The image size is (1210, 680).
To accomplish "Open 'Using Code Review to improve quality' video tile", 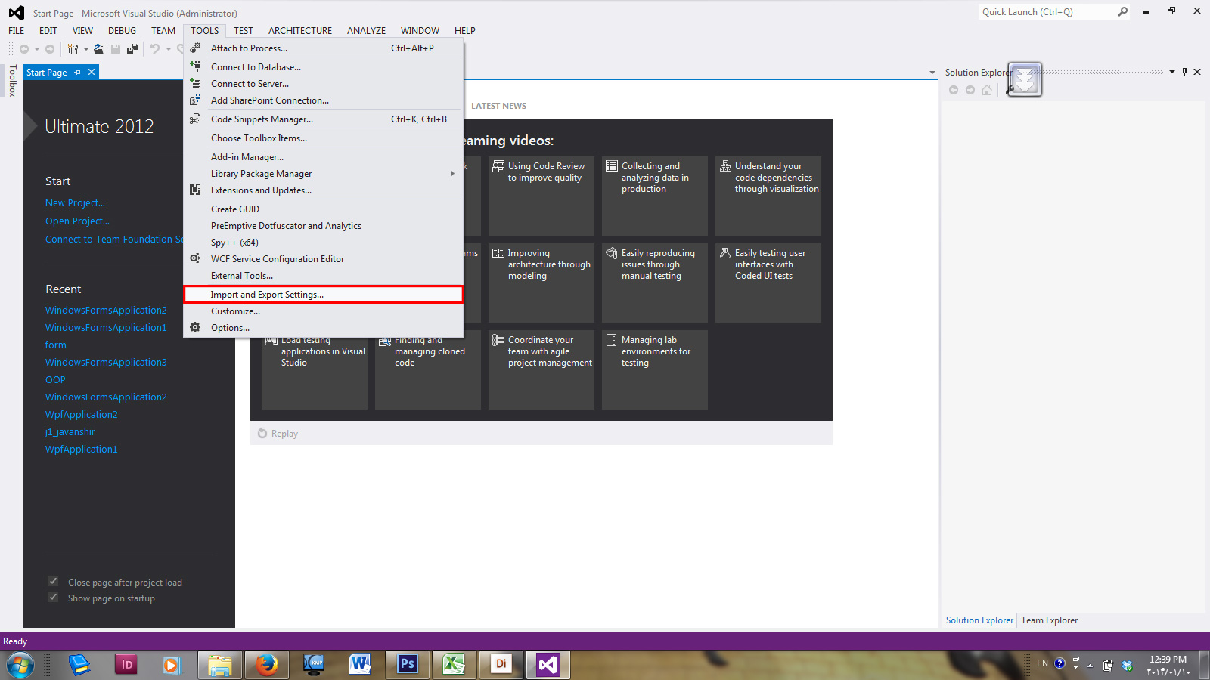I will tap(541, 195).
